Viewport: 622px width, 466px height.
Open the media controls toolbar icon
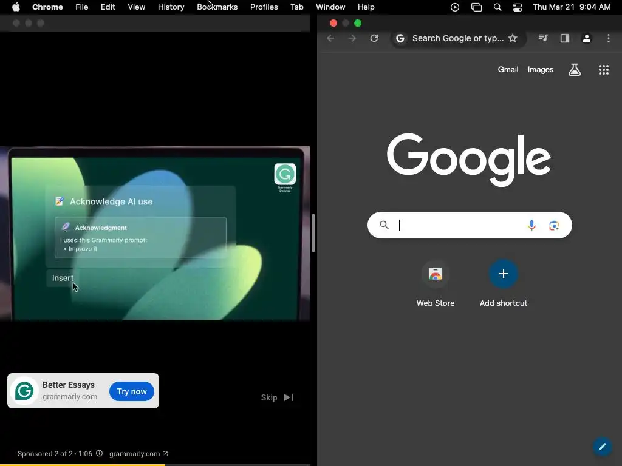point(543,38)
